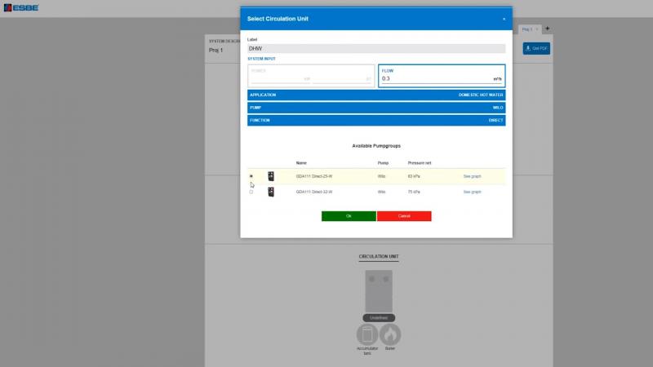Select the GDA111 Direct-32-W radio button
This screenshot has width=653, height=367.
(x=251, y=192)
